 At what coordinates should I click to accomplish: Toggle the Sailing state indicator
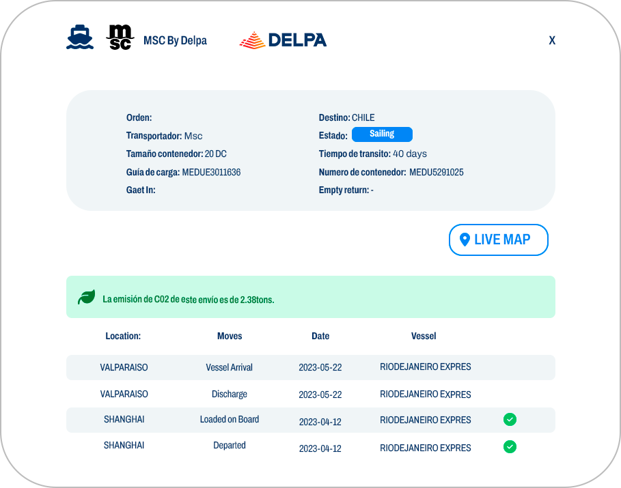pos(382,134)
